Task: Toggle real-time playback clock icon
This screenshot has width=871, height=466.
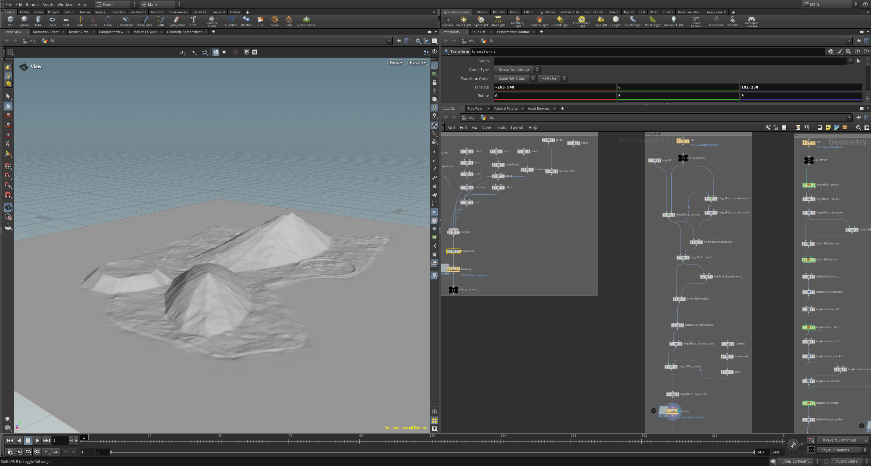Action: [37, 452]
